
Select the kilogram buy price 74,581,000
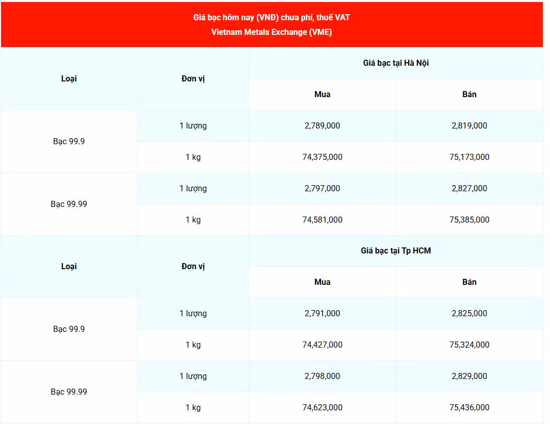coord(323,220)
